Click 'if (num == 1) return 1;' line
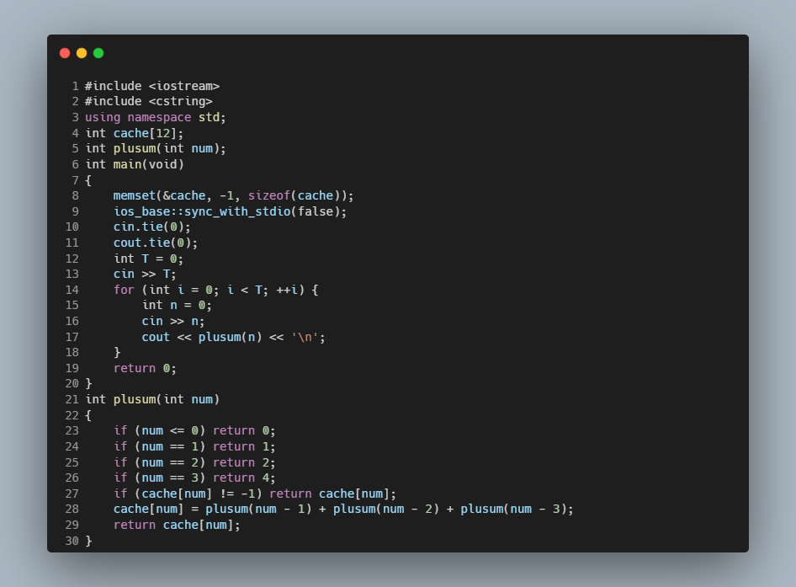The image size is (796, 587). 194,446
